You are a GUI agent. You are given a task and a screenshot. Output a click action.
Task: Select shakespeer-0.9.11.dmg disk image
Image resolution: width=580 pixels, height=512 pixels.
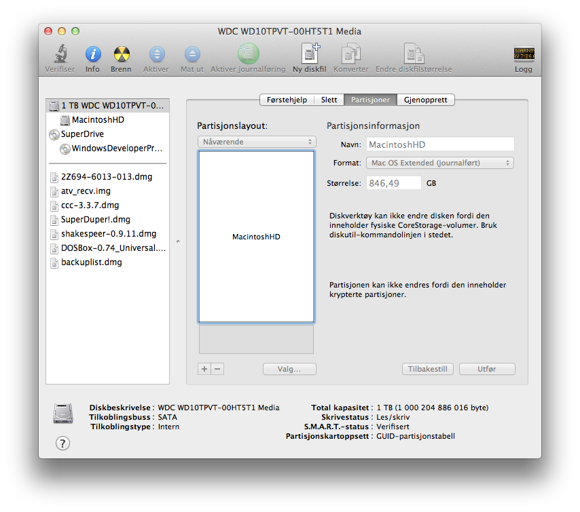(x=107, y=234)
